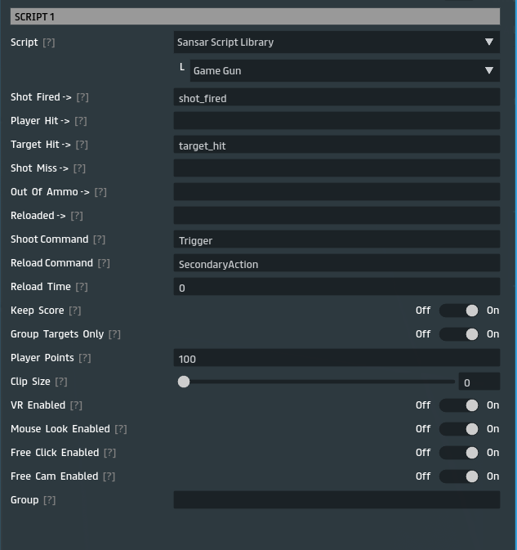Screen dimensions: 517x550
Task: Click the Player Points input field
Action: click(336, 358)
